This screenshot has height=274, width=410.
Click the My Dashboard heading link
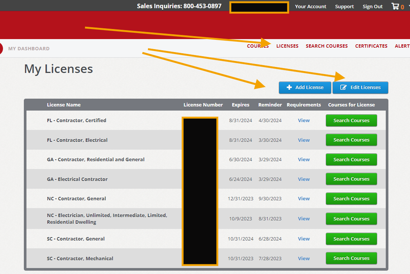[x=29, y=49]
